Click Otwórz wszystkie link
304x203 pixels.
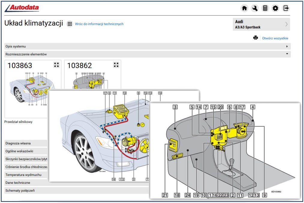click(x=275, y=38)
